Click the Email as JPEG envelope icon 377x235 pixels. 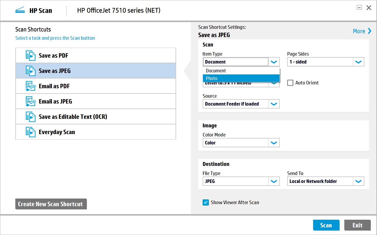31,101
